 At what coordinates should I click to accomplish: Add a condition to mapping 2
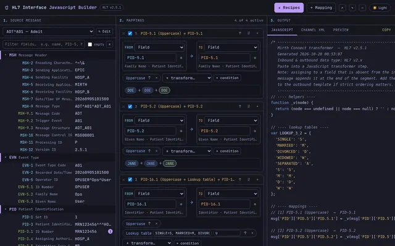pyautogui.click(x=227, y=151)
